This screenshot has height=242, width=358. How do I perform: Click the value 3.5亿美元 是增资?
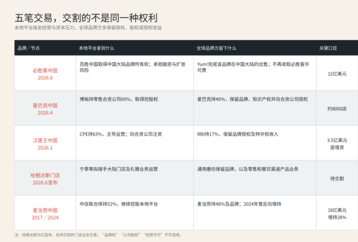[337, 144]
